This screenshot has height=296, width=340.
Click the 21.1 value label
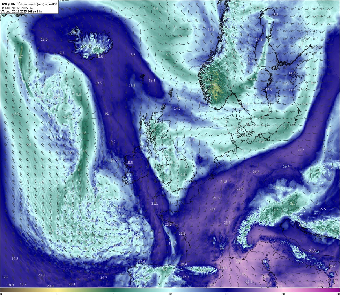(155, 204)
